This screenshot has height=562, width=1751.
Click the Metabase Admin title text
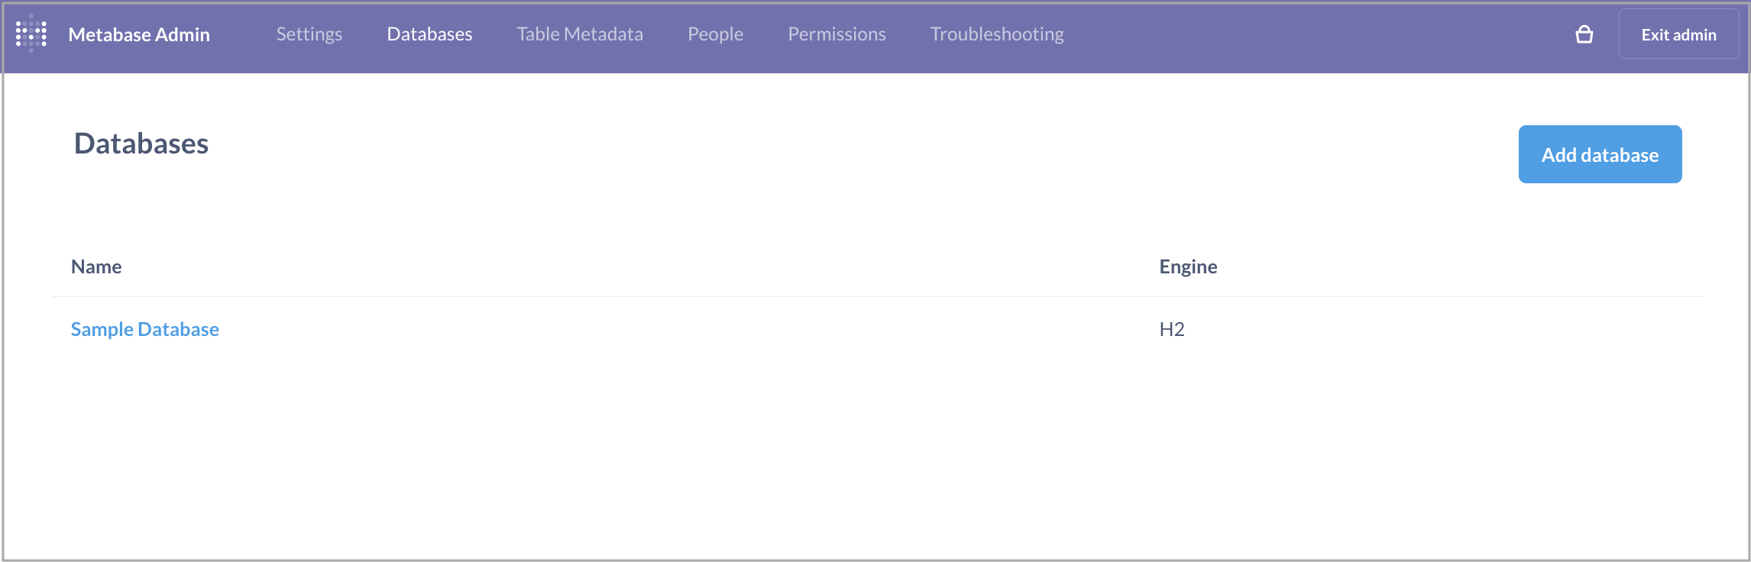click(x=139, y=34)
